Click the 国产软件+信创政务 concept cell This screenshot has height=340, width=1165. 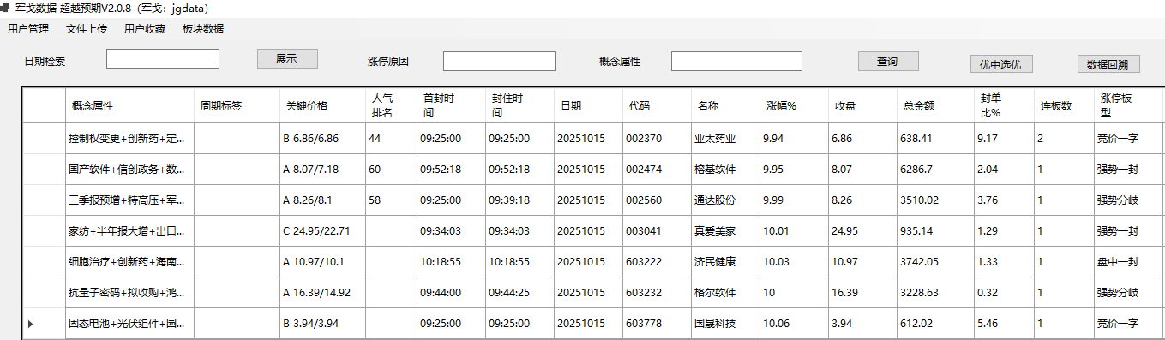pyautogui.click(x=130, y=170)
